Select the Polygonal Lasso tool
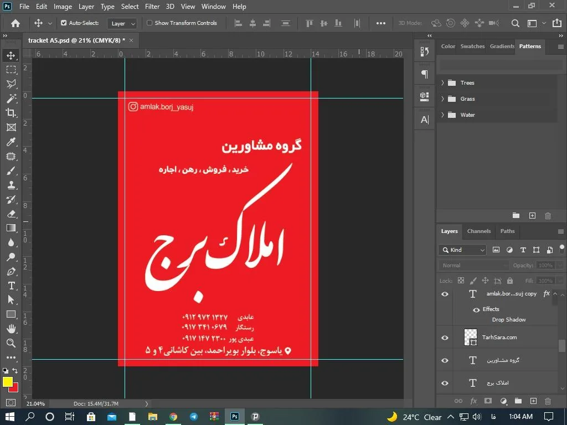This screenshot has width=567, height=425. tap(11, 84)
